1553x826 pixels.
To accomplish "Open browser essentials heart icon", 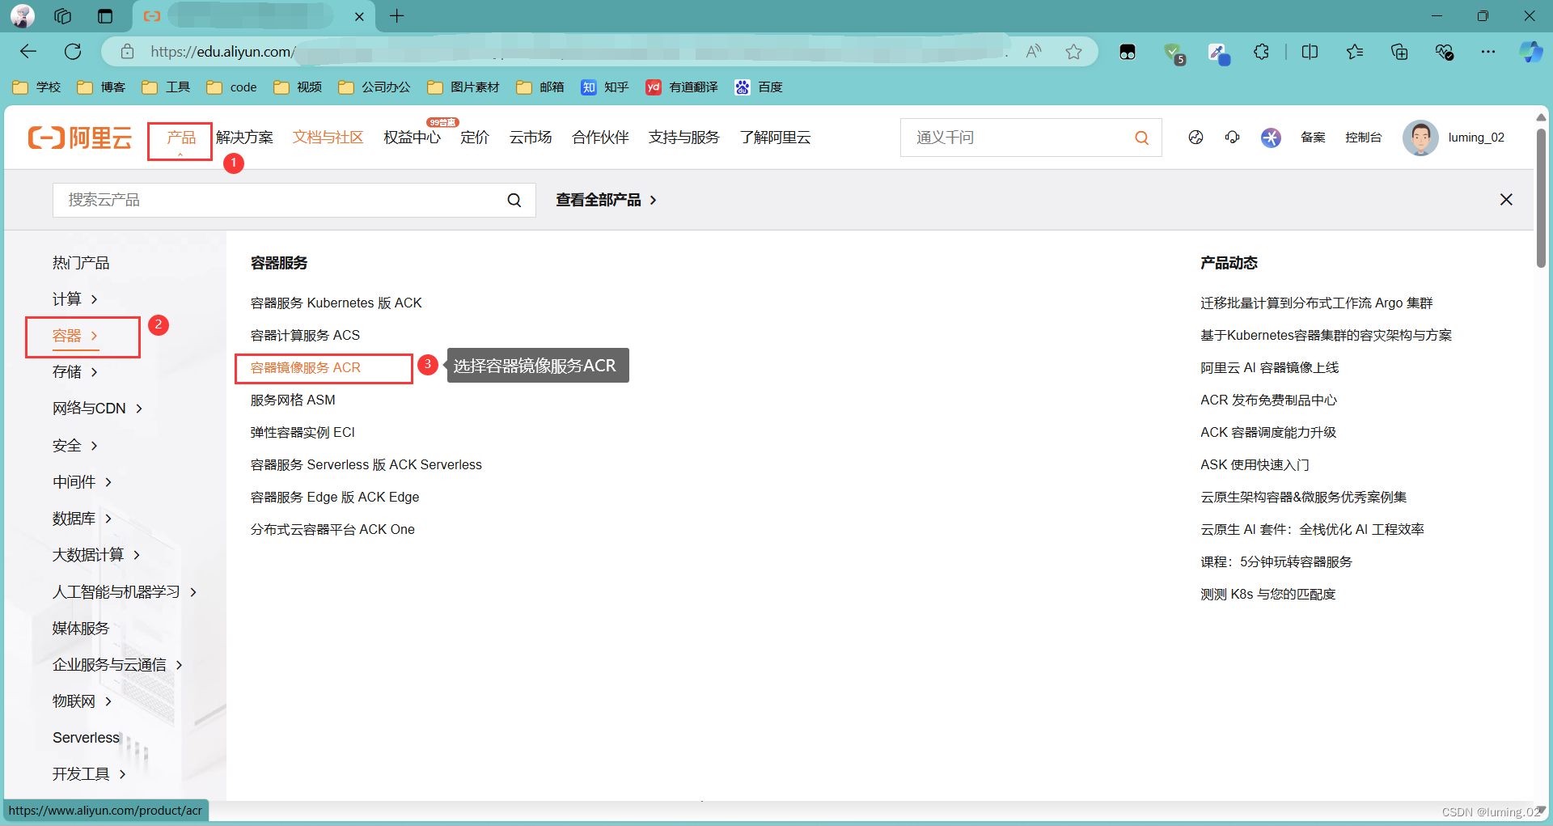I will point(1445,52).
